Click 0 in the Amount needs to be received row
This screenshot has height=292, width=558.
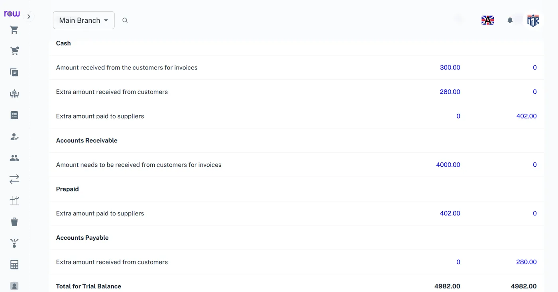point(535,165)
